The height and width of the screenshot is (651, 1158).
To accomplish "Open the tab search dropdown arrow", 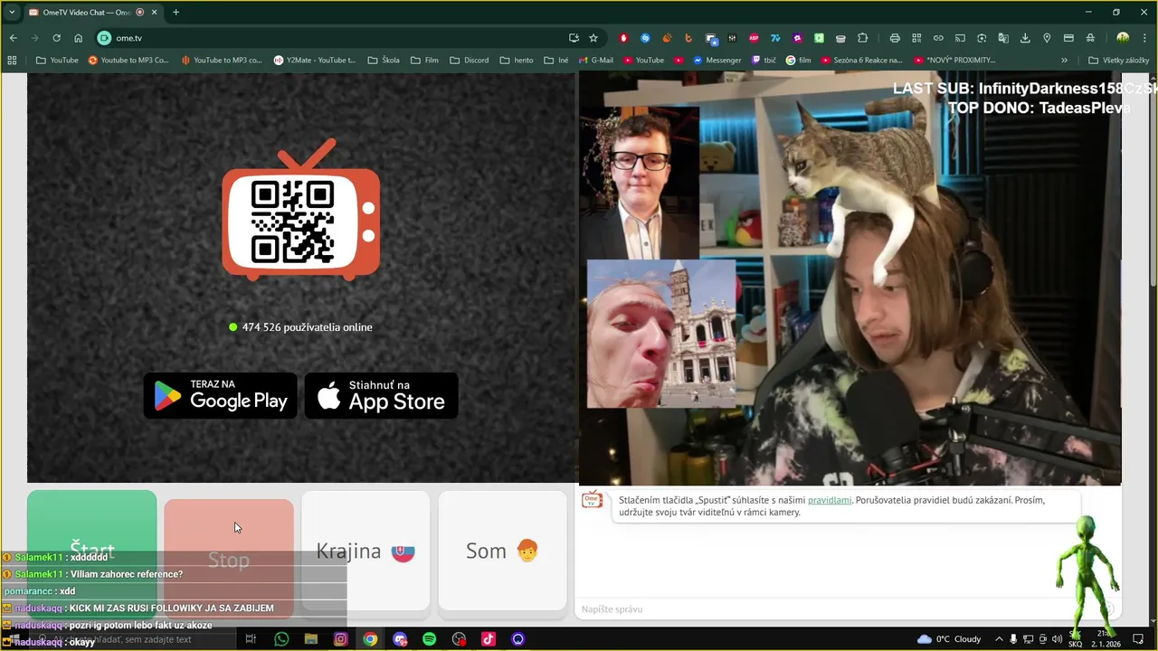I will pos(12,12).
